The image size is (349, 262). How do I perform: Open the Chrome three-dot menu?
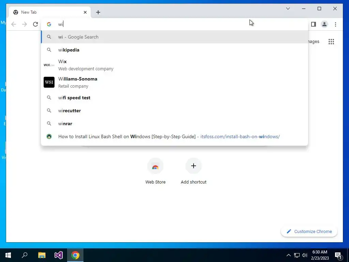[x=335, y=24]
